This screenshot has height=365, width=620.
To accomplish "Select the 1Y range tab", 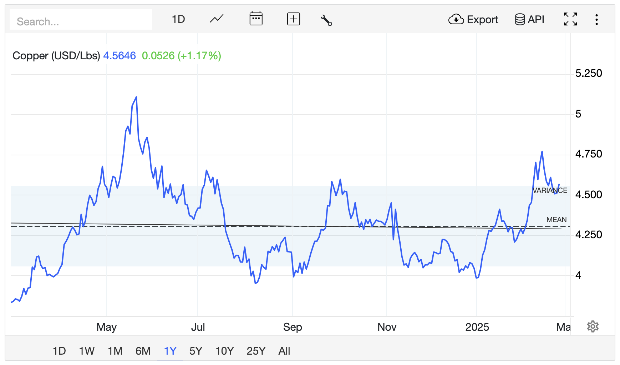I will pyautogui.click(x=170, y=351).
